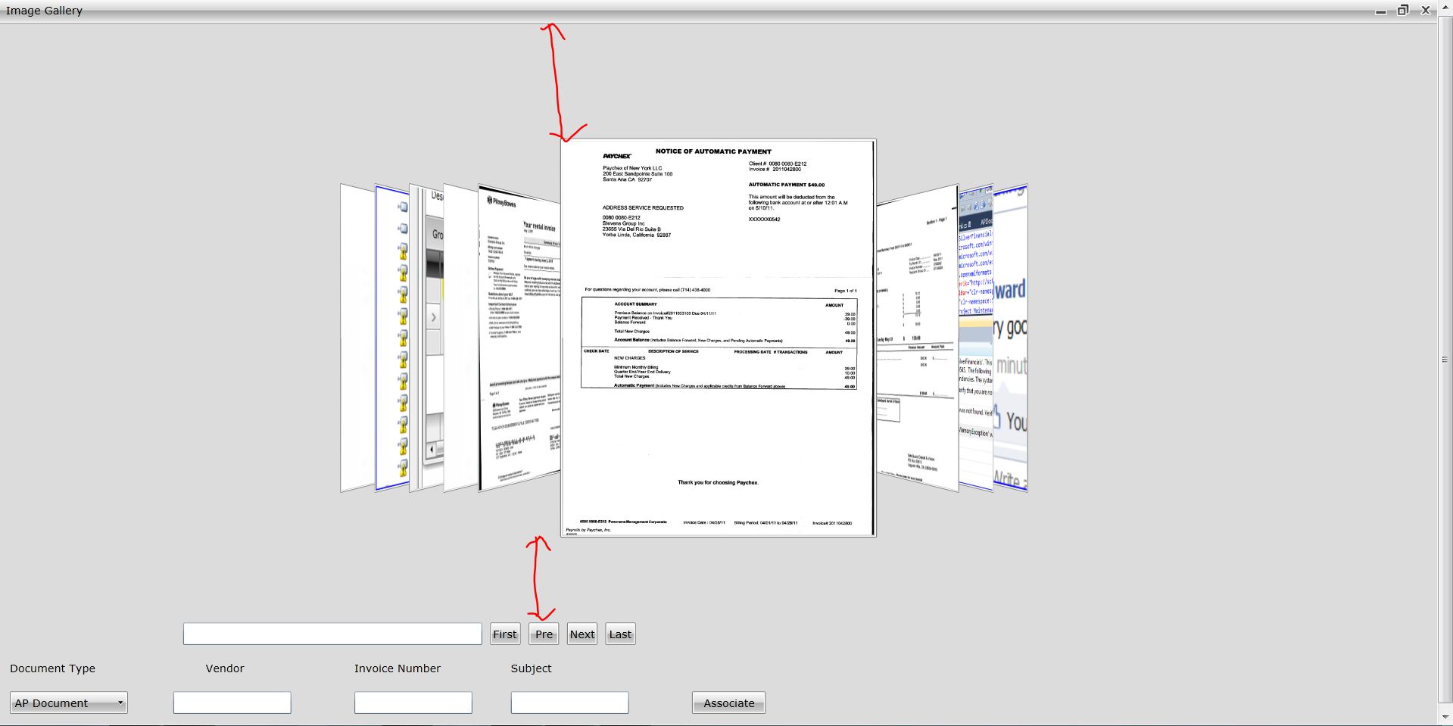Advance with the Next button
Image resolution: width=1453 pixels, height=726 pixels.
[582, 634]
